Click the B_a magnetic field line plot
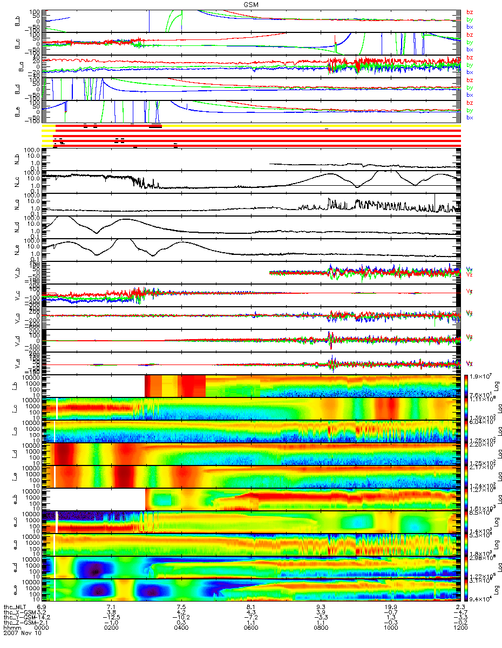The image size is (502, 648). (x=250, y=66)
